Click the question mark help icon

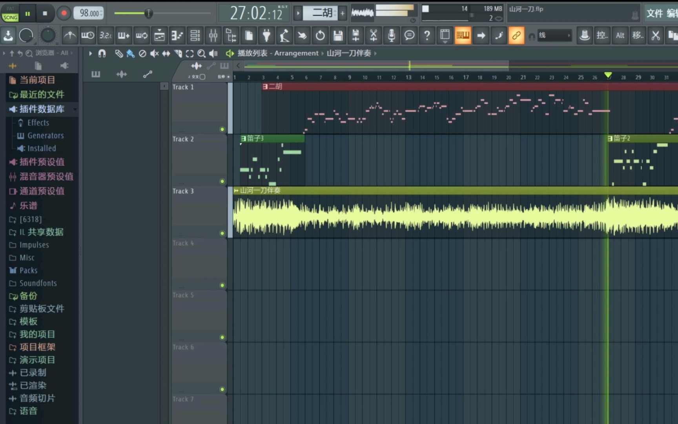click(x=427, y=36)
